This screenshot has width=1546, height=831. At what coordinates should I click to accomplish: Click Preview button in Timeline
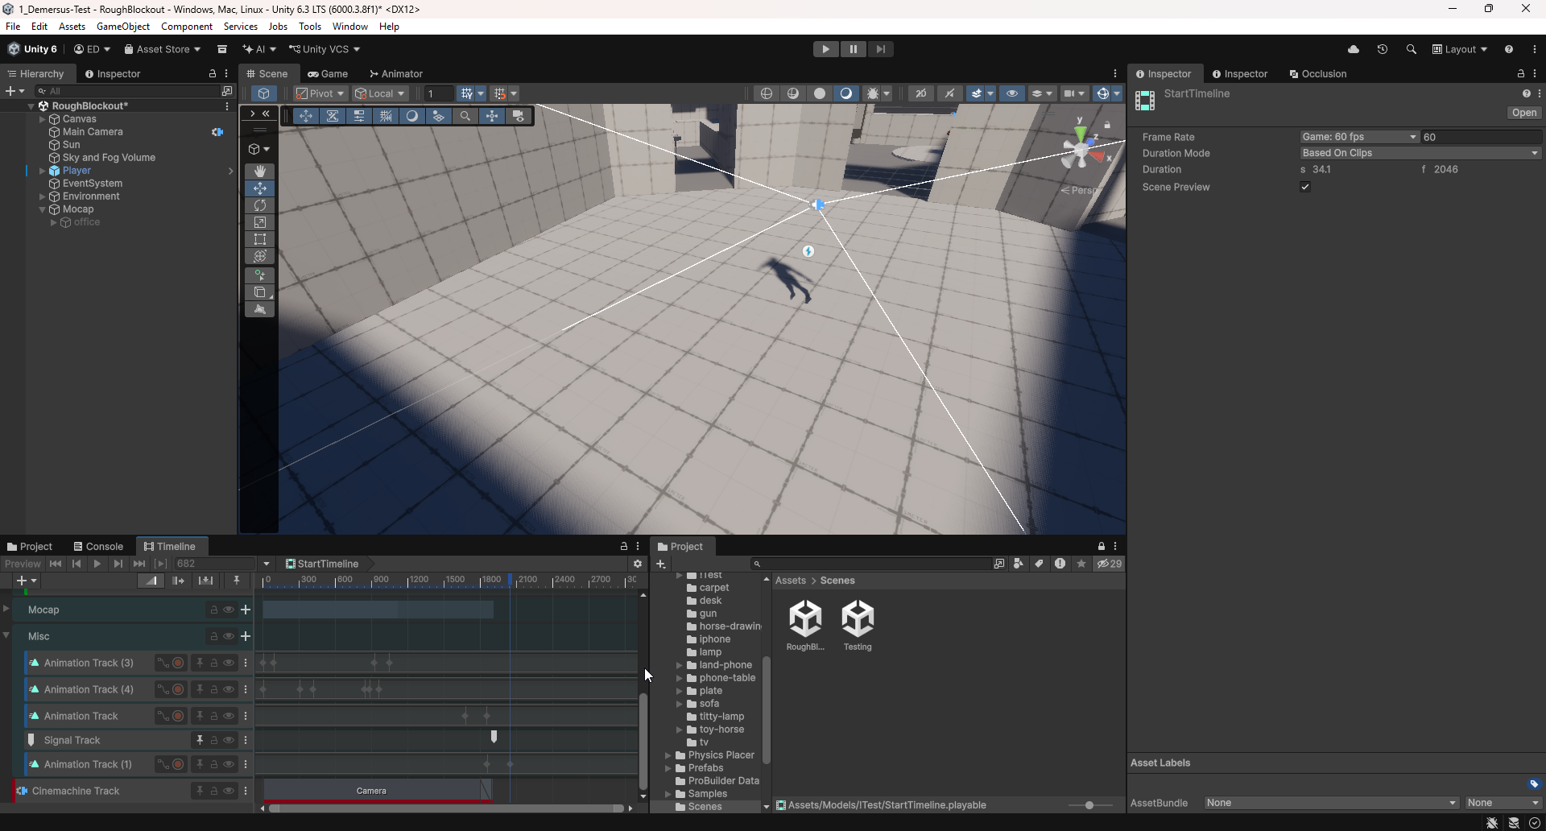tap(22, 564)
